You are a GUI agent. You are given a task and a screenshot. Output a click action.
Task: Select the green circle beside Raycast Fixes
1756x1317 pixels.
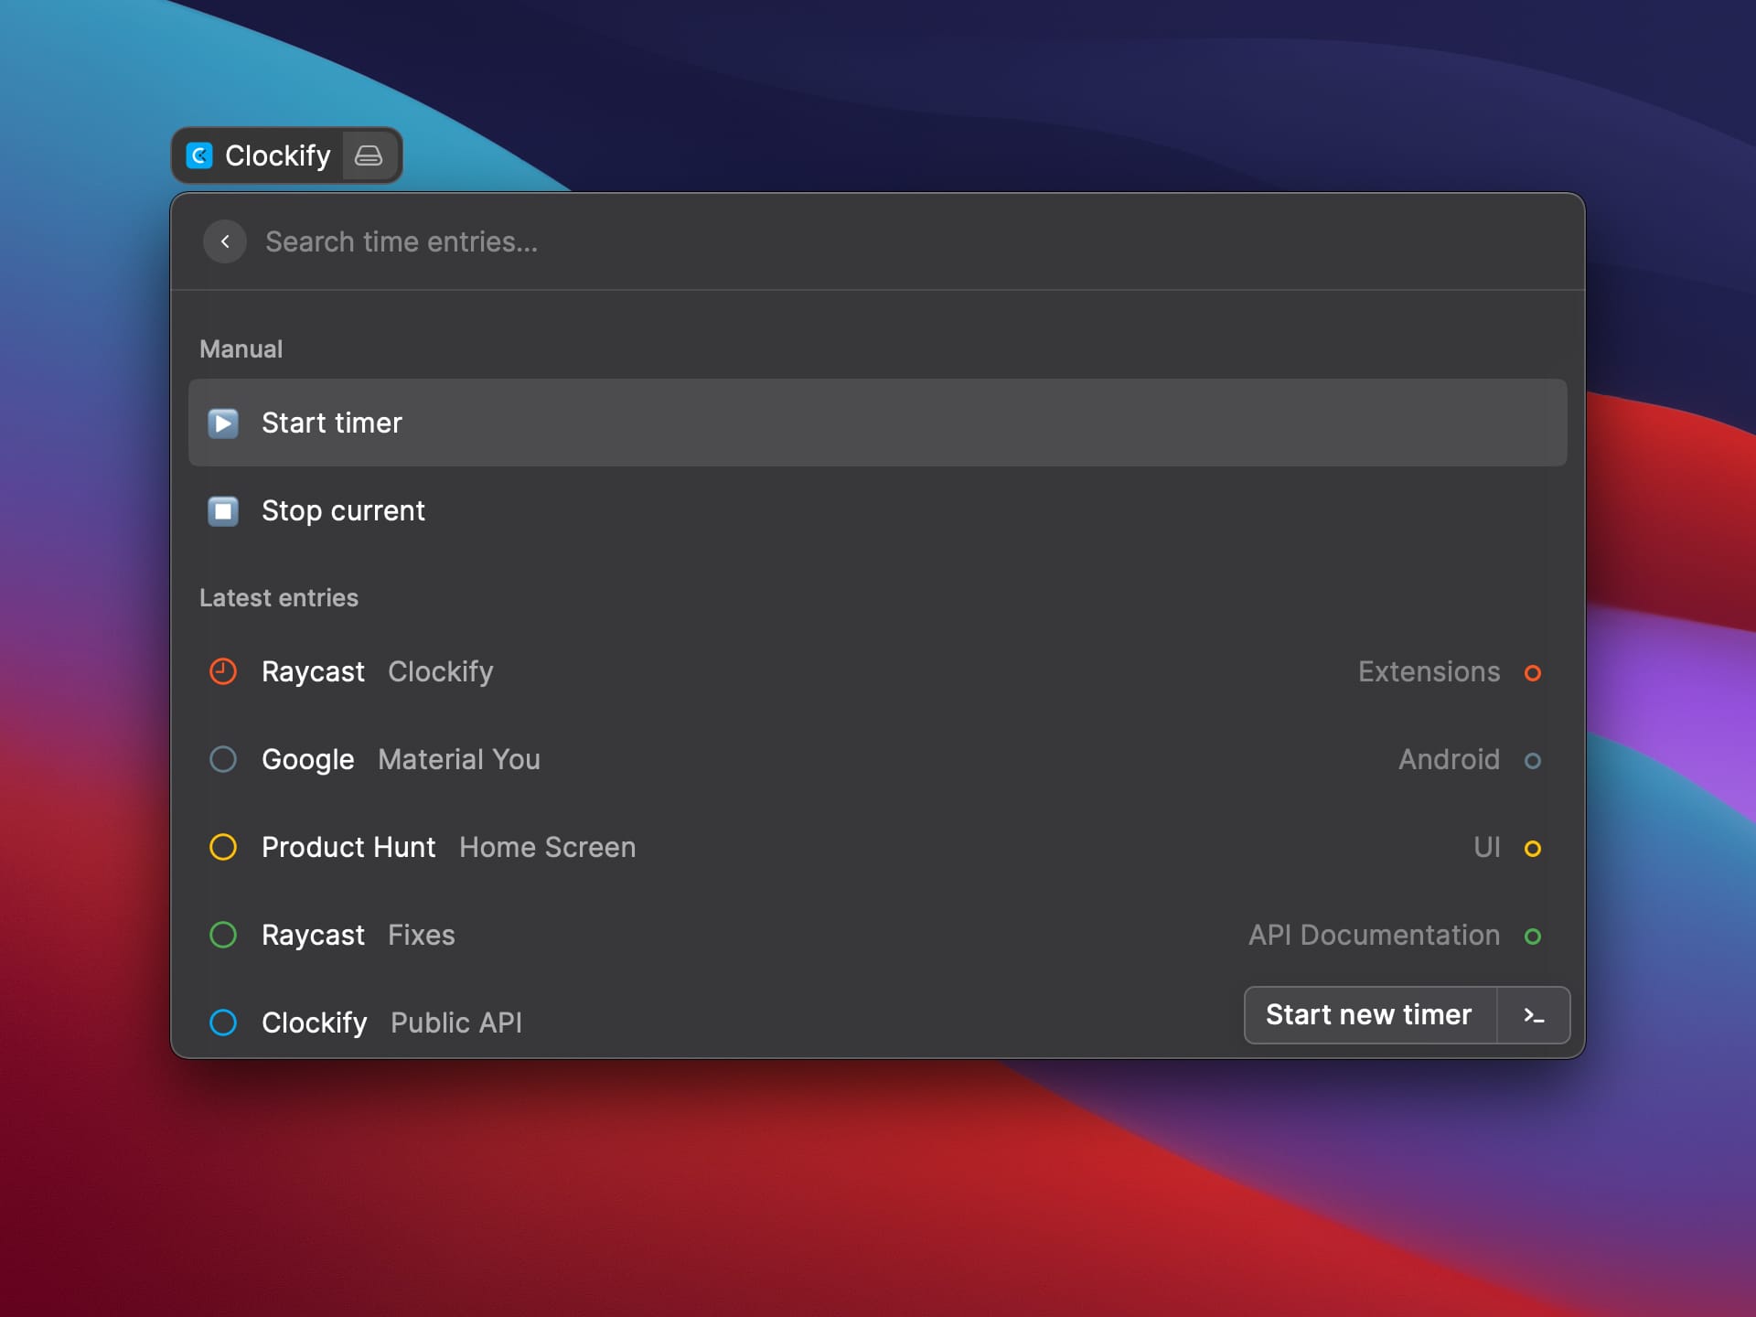(x=223, y=936)
